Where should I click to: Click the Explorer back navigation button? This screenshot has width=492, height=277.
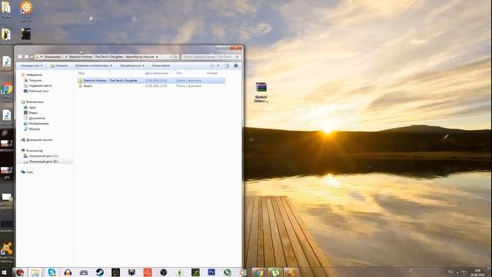click(x=20, y=57)
